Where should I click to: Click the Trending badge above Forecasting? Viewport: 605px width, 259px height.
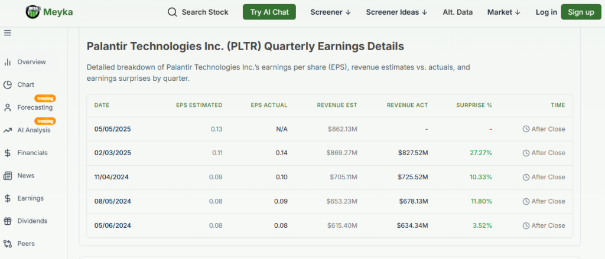(x=45, y=99)
